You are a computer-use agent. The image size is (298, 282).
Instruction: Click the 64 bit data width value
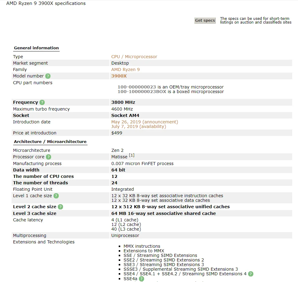pyautogui.click(x=118, y=170)
